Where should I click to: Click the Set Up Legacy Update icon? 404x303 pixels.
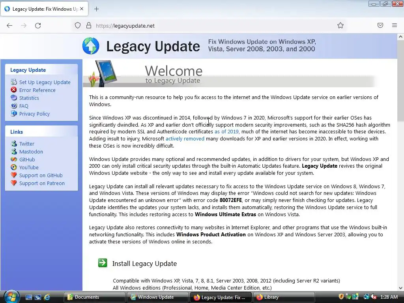14,82
